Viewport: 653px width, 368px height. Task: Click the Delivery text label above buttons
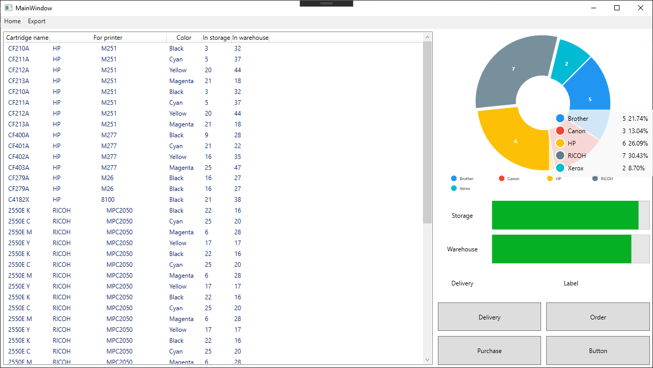click(x=462, y=283)
